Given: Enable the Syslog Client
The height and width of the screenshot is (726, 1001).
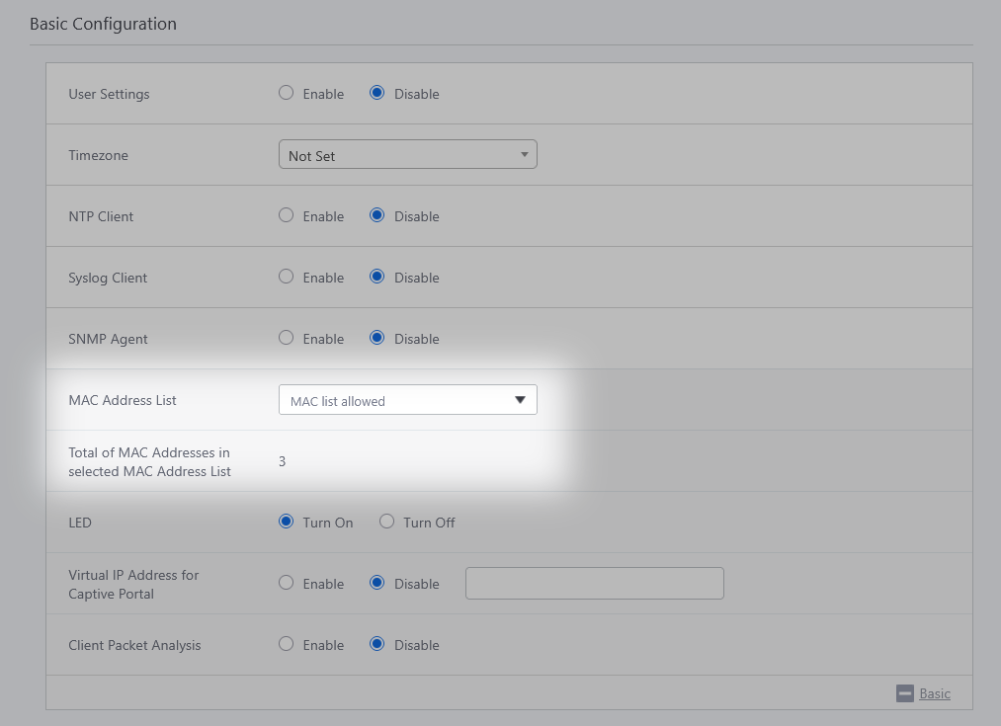Looking at the screenshot, I should tap(287, 277).
